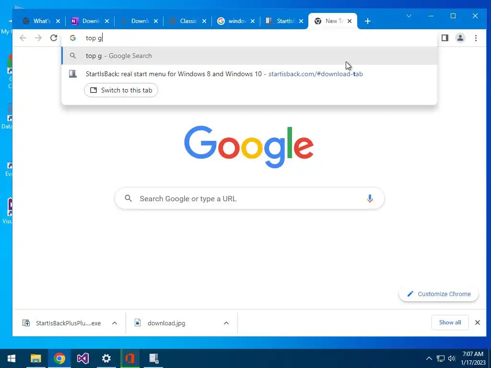
Task: Select the StartIsBack suggestion in omnibox dropdown
Action: click(x=249, y=74)
